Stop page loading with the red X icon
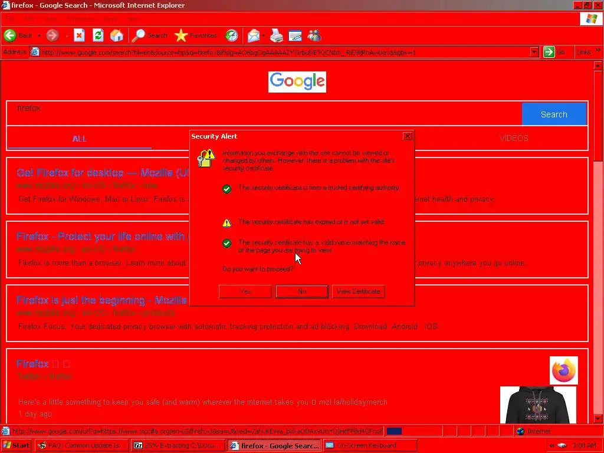The width and height of the screenshot is (604, 453). coord(80,35)
